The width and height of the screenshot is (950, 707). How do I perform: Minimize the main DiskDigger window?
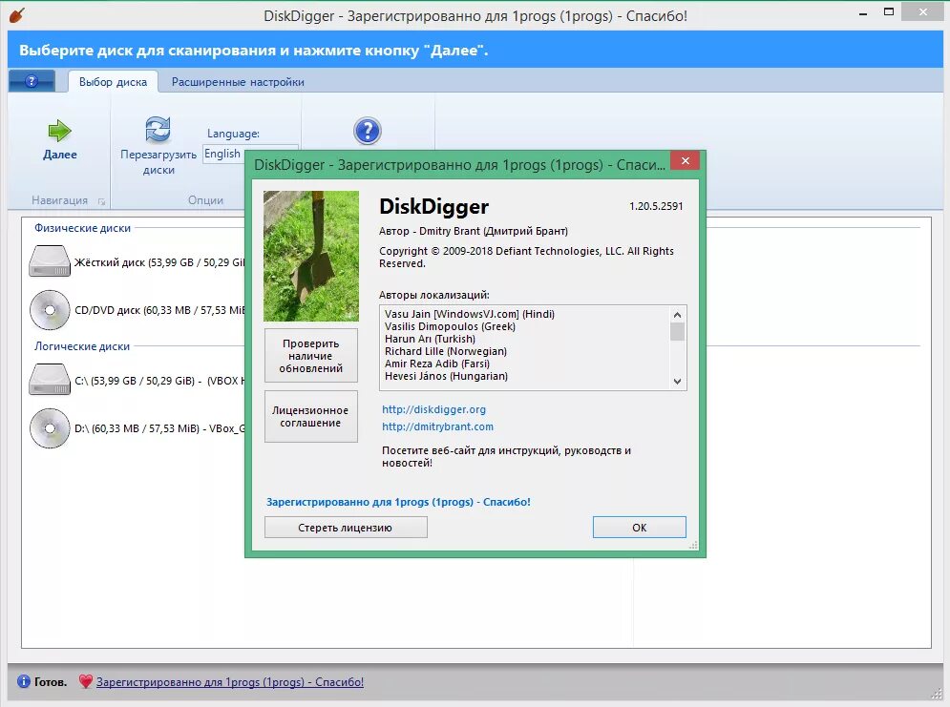click(x=863, y=13)
